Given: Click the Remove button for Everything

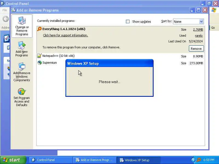Looking at the screenshot, I should click(196, 49).
